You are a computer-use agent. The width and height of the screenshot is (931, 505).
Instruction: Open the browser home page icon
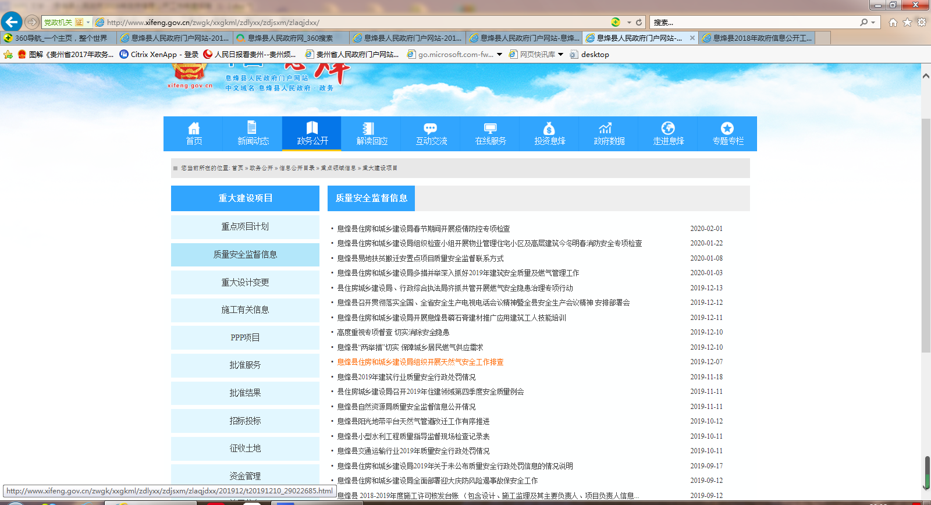tap(893, 22)
